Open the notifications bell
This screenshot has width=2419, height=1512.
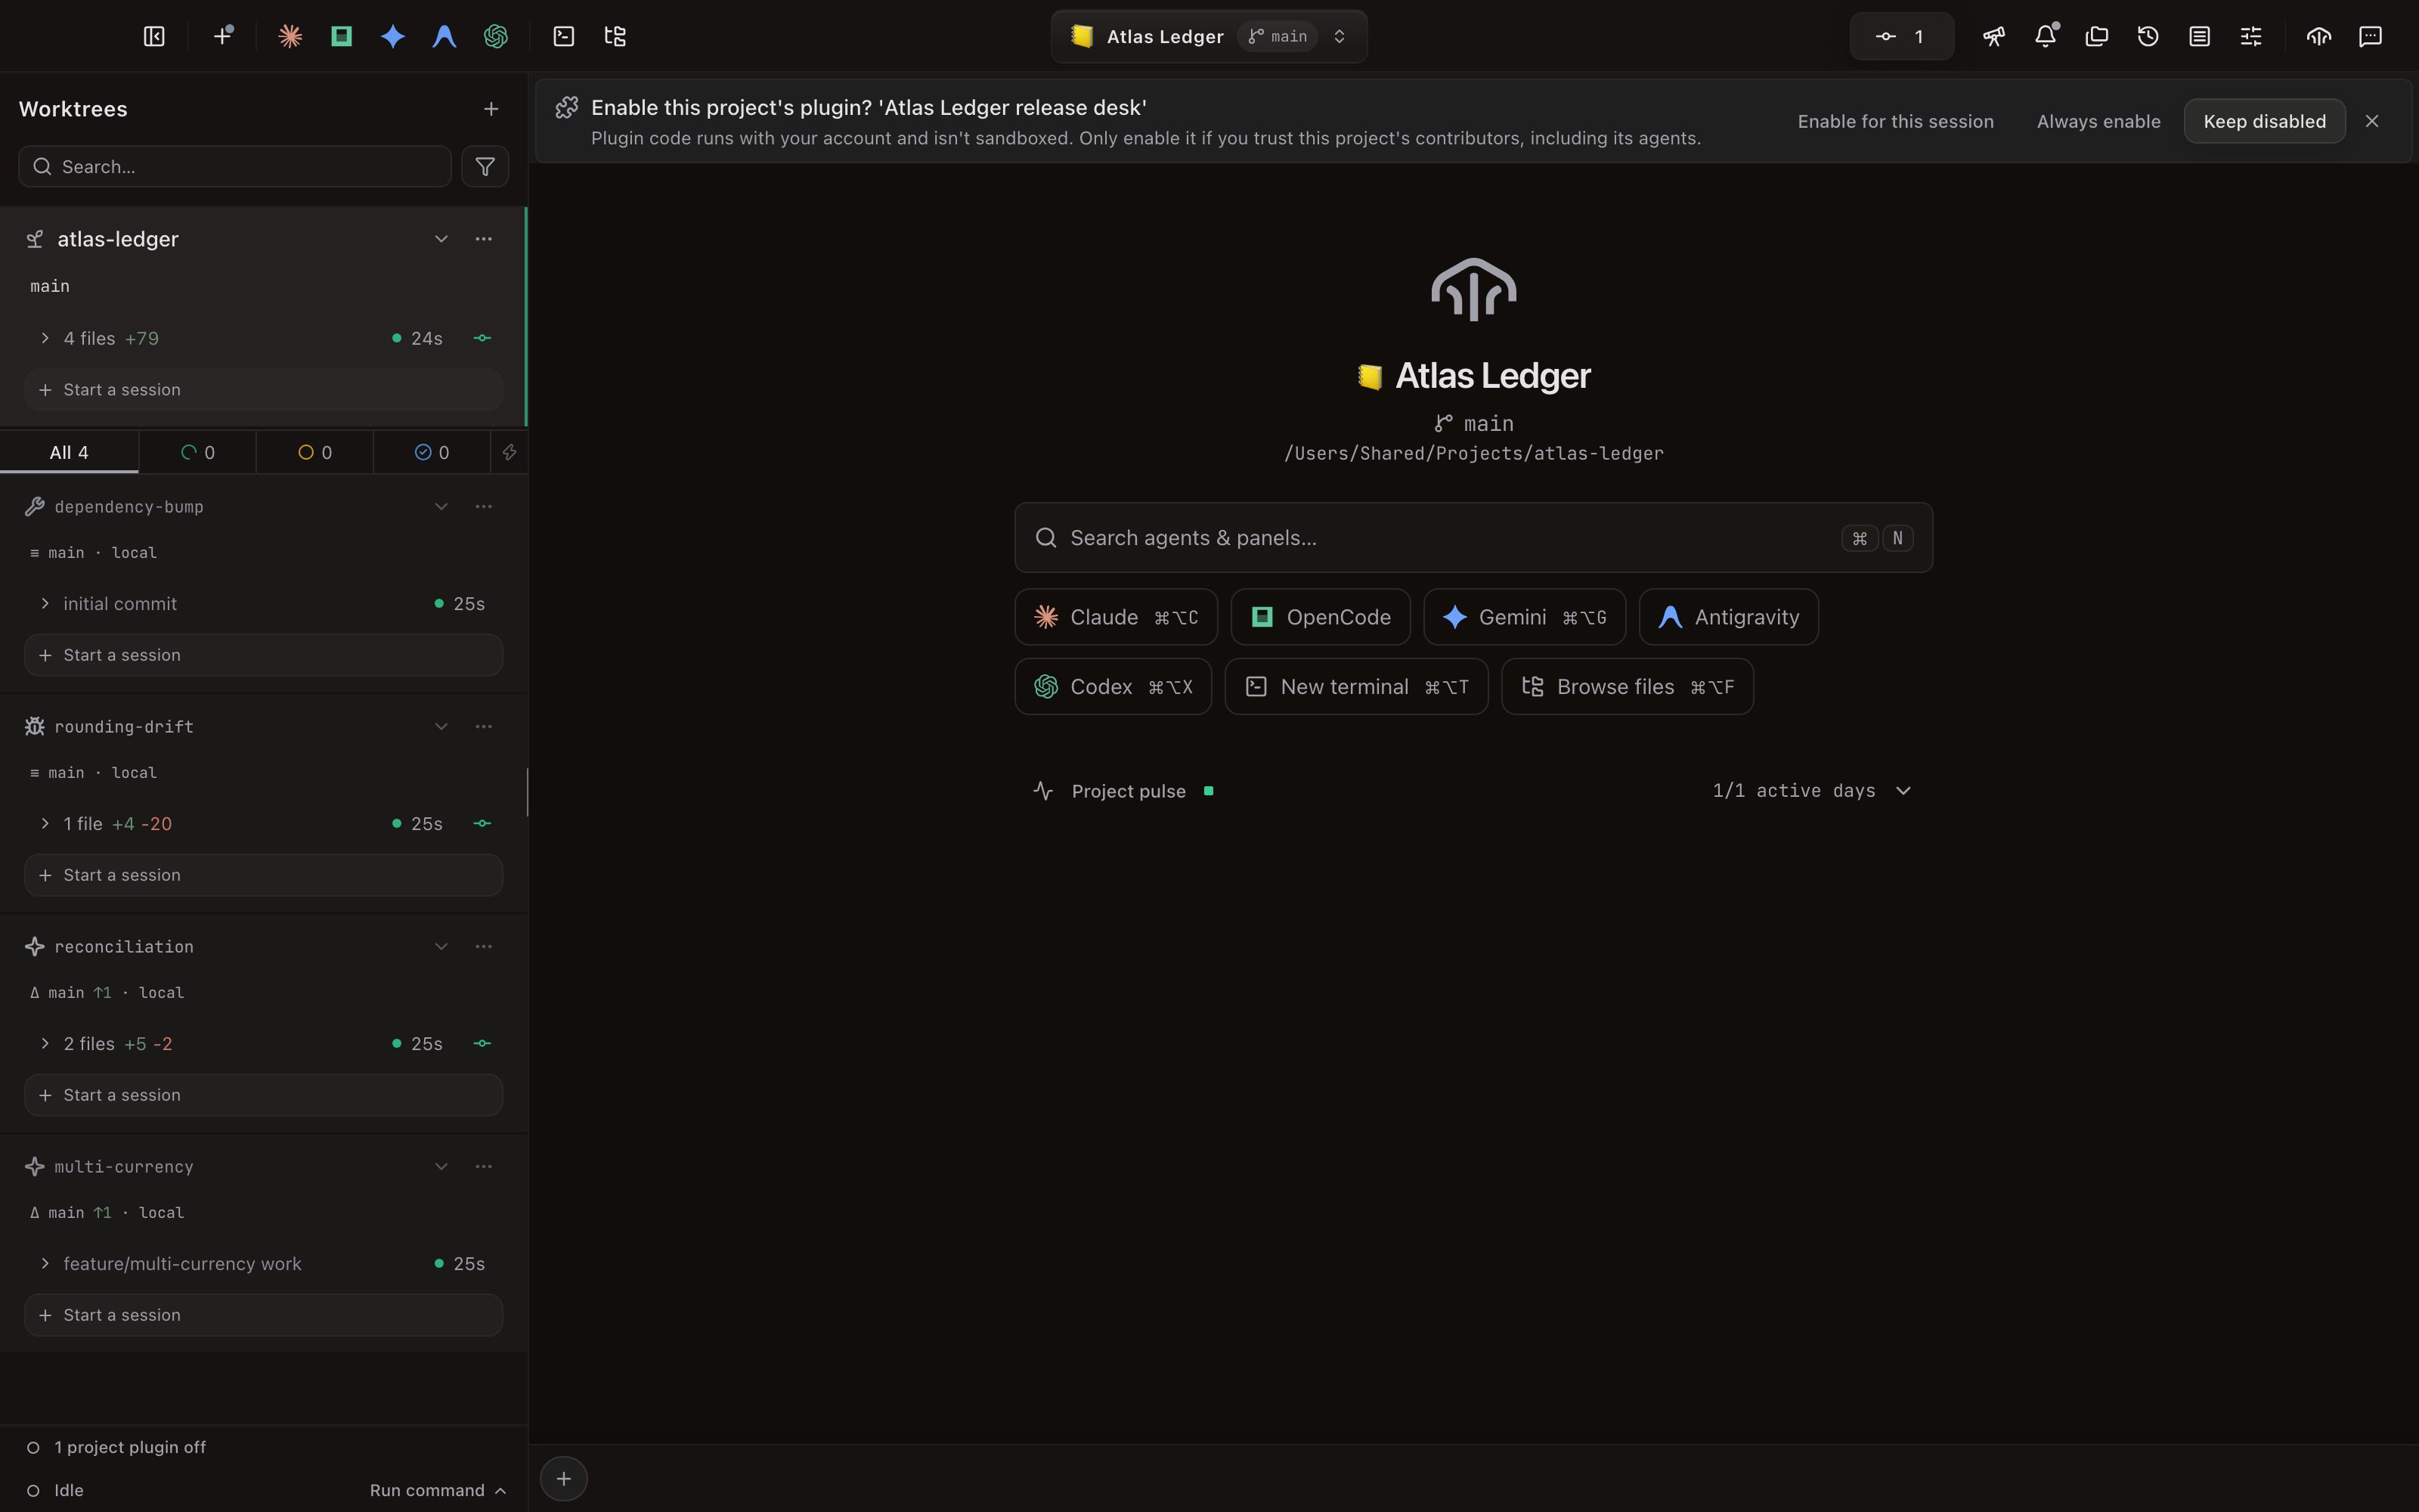coord(2045,37)
